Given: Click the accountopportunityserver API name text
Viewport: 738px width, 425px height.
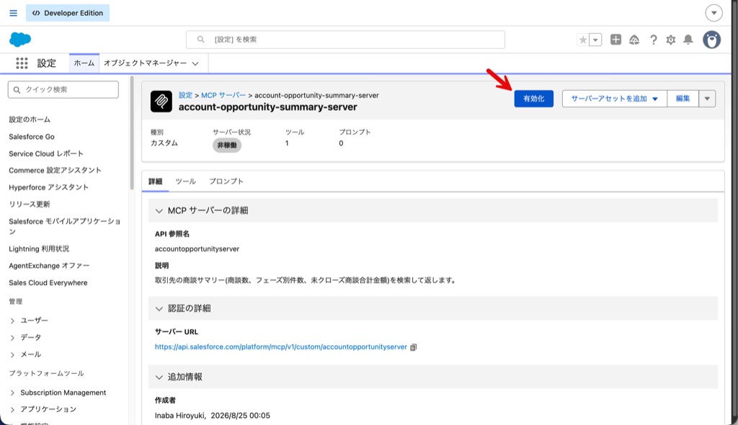Looking at the screenshot, I should coord(197,249).
